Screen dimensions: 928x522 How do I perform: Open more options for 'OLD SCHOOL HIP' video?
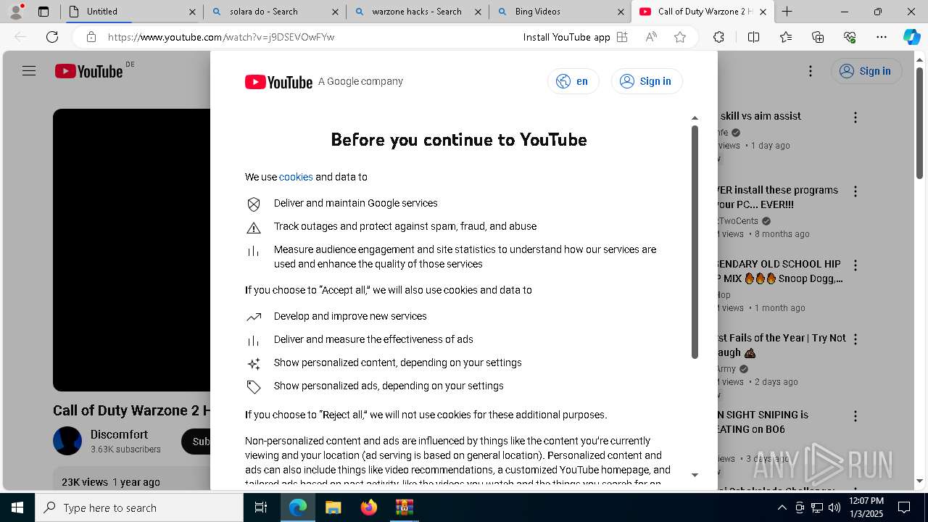855,265
